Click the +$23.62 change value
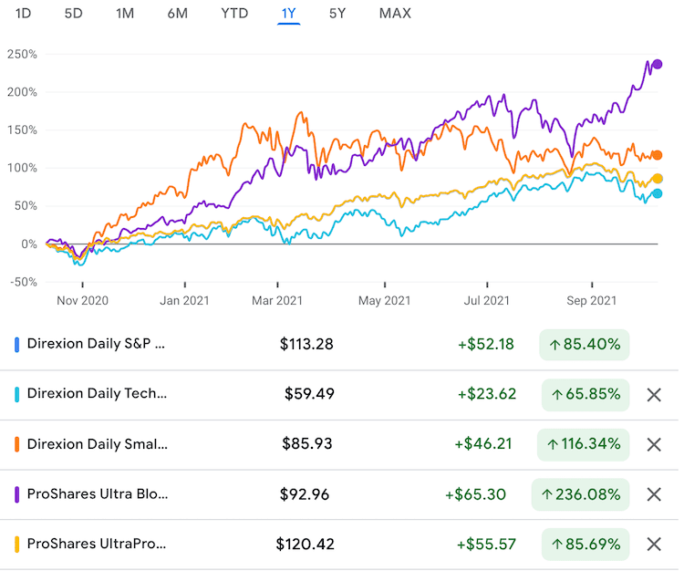 pos(487,394)
